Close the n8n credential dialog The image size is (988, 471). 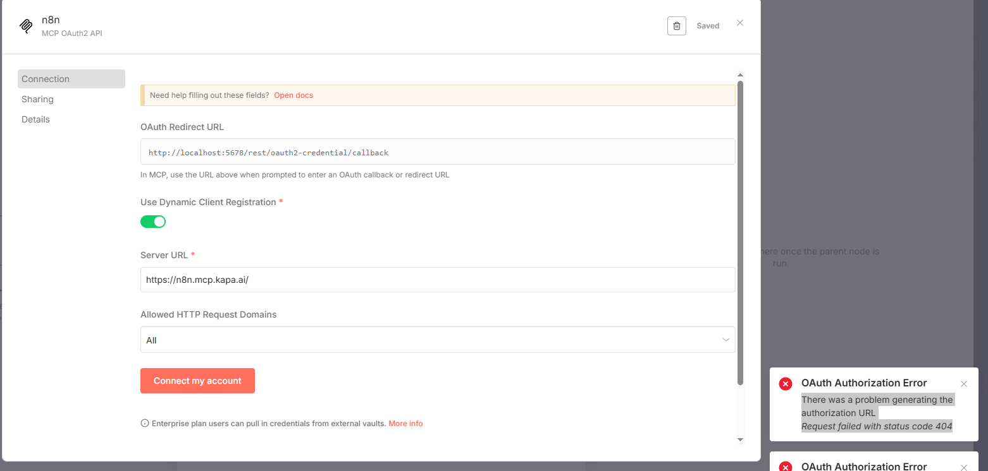740,23
